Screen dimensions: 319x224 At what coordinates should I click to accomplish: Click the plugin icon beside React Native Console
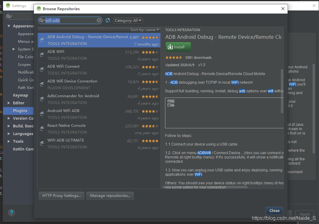(42, 129)
